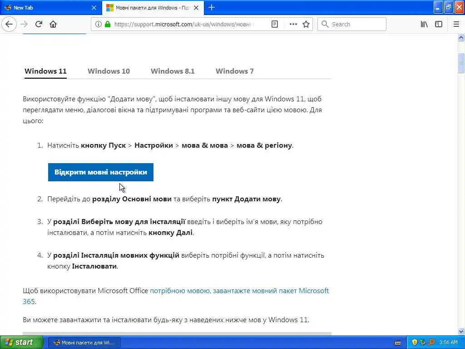Switch to the Windows 8.1 tab
Viewport: 465px width, 349px height.
[x=173, y=71]
